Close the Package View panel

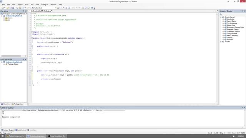point(26,59)
